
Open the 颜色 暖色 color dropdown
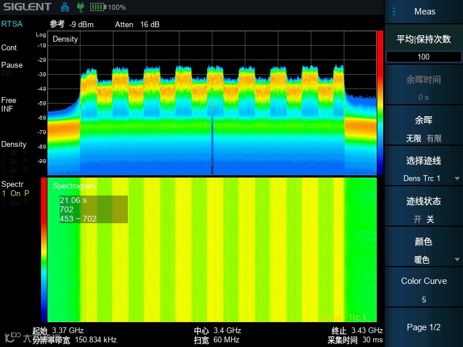tap(424, 250)
